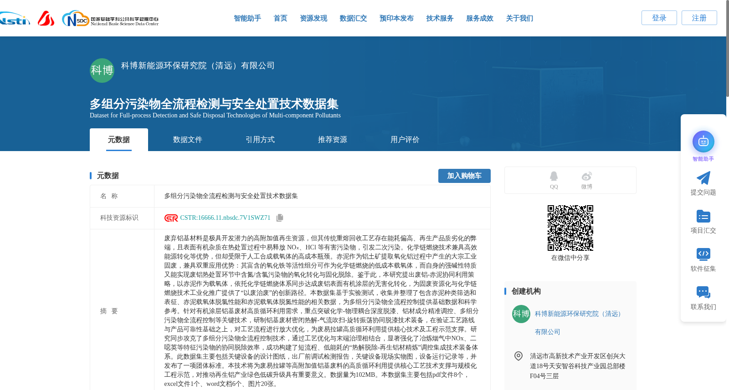Click the 在微信中分享 caption
The width and height of the screenshot is (729, 390).
tap(570, 258)
